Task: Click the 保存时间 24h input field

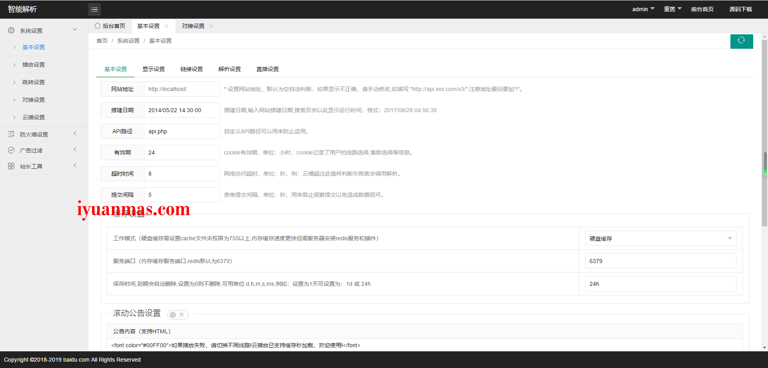Action: click(660, 284)
